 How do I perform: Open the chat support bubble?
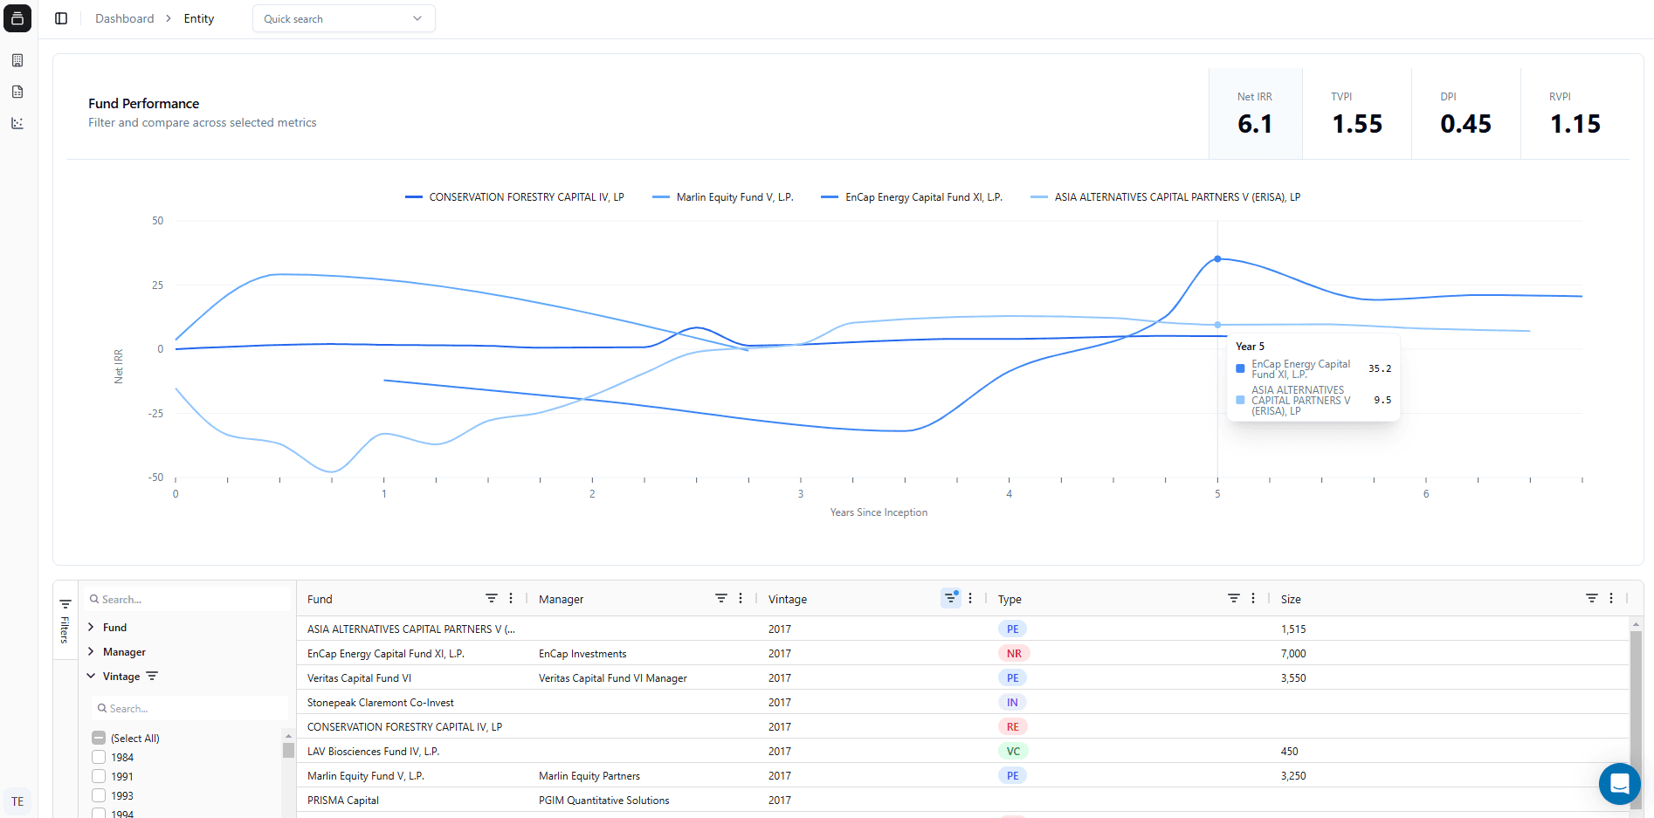click(x=1619, y=783)
